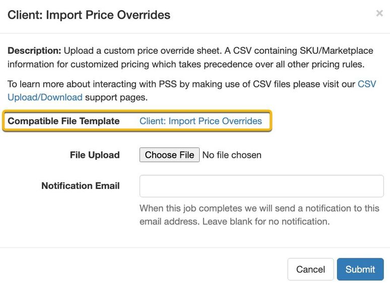Screen dimensions: 390x288
Task: Click the Compatible File Template label
Action: [x=63, y=121]
